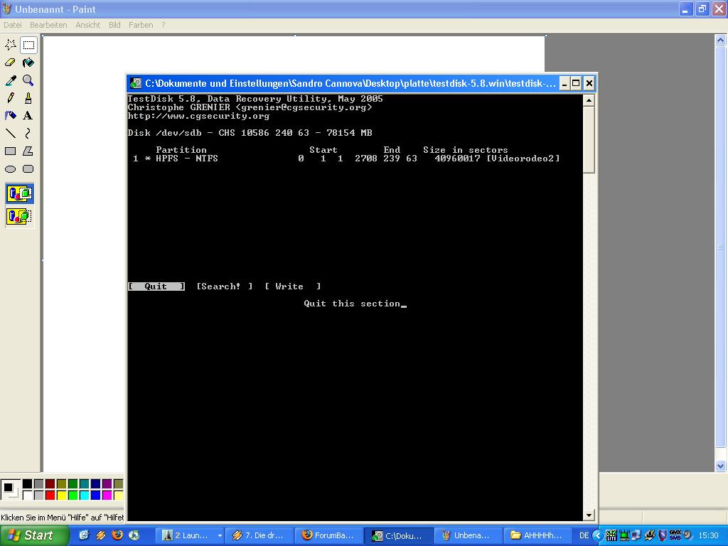Viewport: 728px width, 546px height.
Task: Select the Fill With Color bucket tool
Action: pyautogui.click(x=28, y=63)
